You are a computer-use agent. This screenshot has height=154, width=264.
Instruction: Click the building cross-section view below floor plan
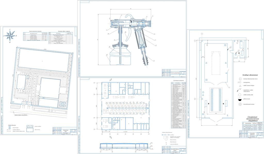pos(125,146)
